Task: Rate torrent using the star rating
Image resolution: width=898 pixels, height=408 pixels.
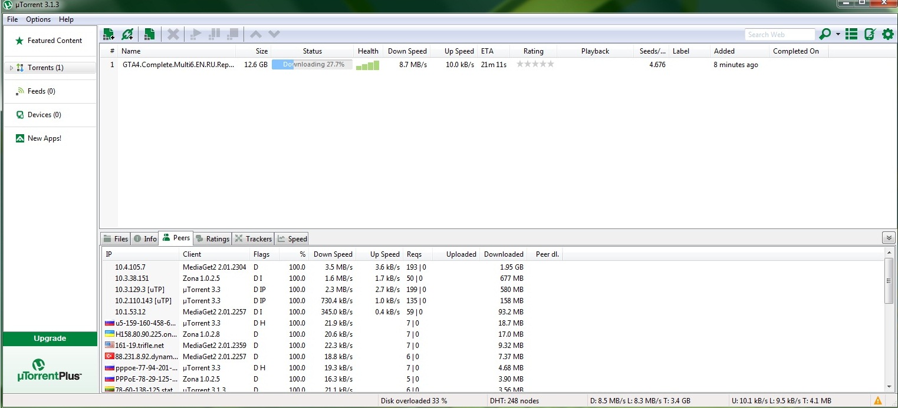Action: 535,64
